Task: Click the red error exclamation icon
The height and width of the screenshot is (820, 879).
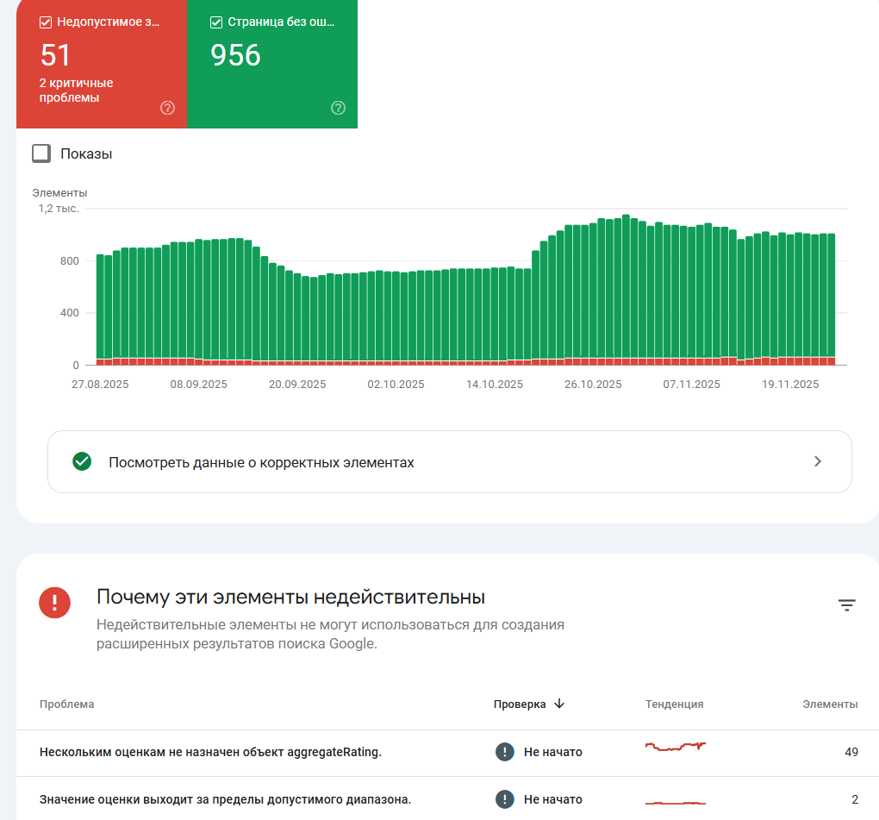Action: click(54, 603)
